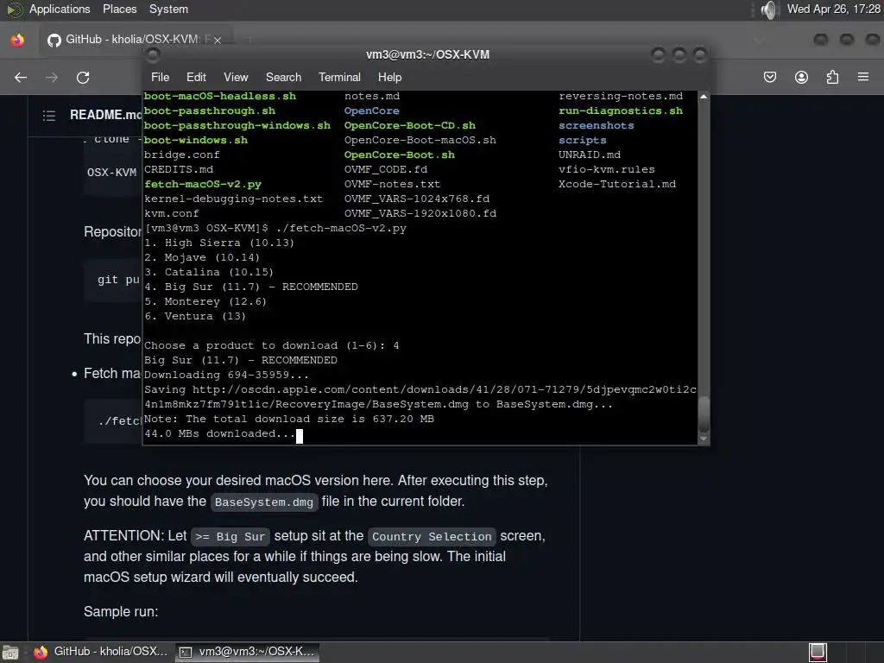Click 'screenshots' directory in terminal listing
This screenshot has width=884, height=663.
597,126
